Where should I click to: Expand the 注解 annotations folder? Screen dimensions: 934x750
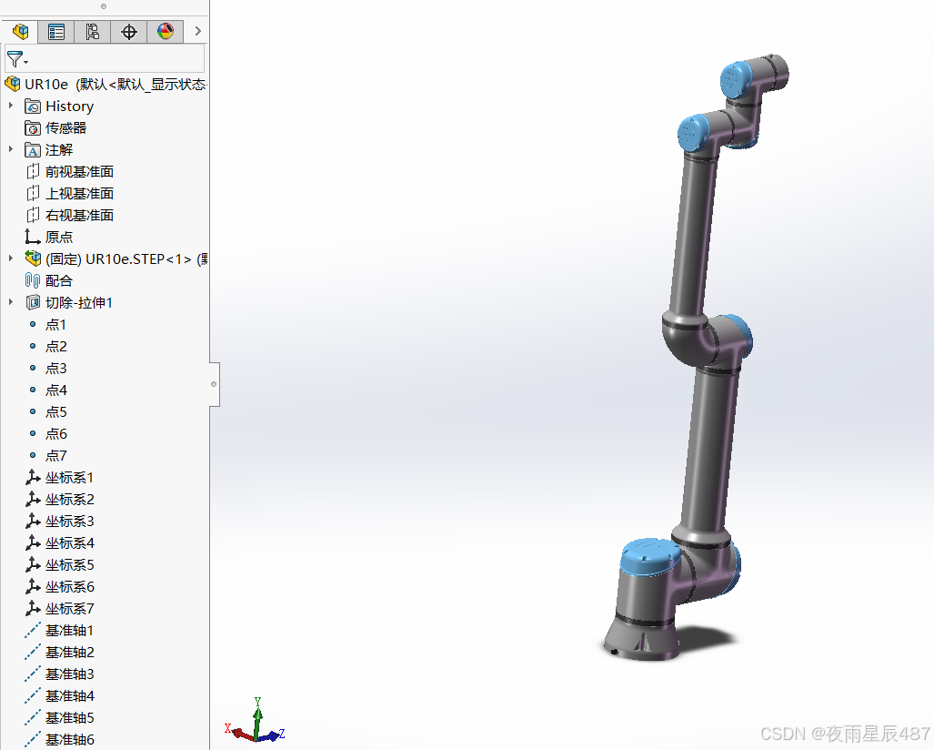pos(11,149)
